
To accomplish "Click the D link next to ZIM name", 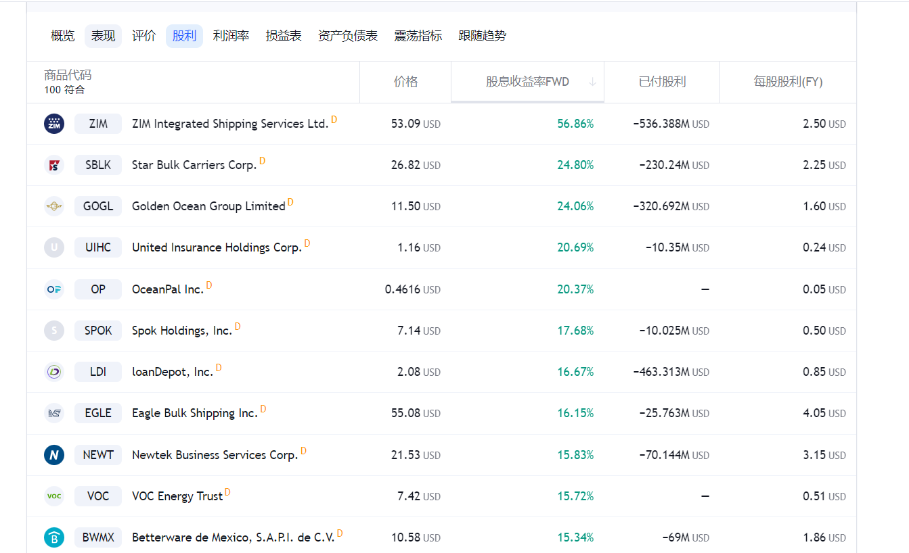I will (x=334, y=119).
